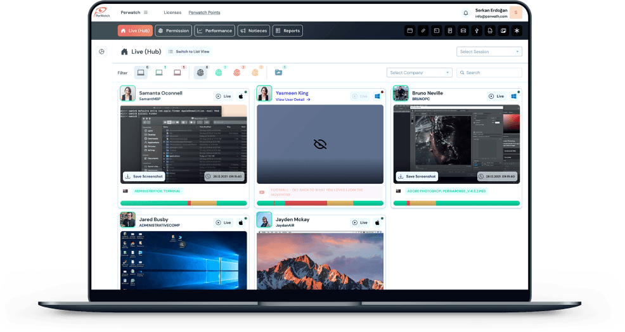Toggle the green fingerprint filter

[x=219, y=72]
